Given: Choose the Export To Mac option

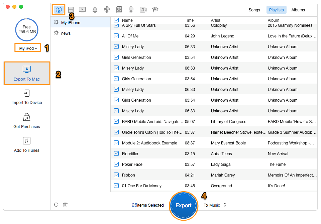Looking at the screenshot, I should (x=27, y=73).
